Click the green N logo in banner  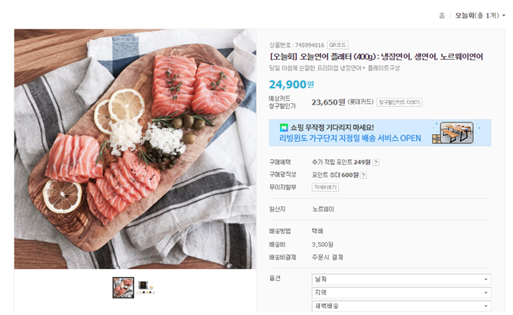(284, 127)
